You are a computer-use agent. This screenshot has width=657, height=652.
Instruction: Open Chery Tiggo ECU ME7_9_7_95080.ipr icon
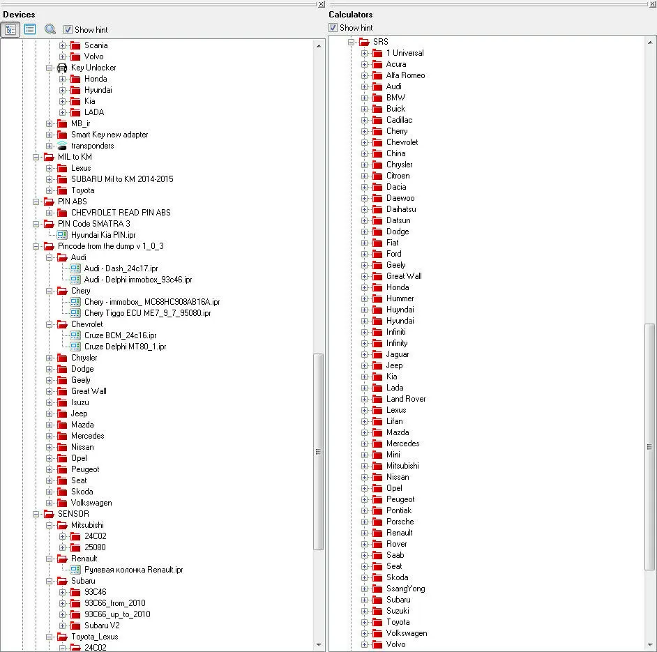click(75, 313)
